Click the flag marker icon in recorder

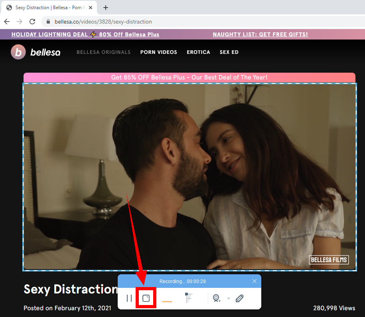[188, 298]
